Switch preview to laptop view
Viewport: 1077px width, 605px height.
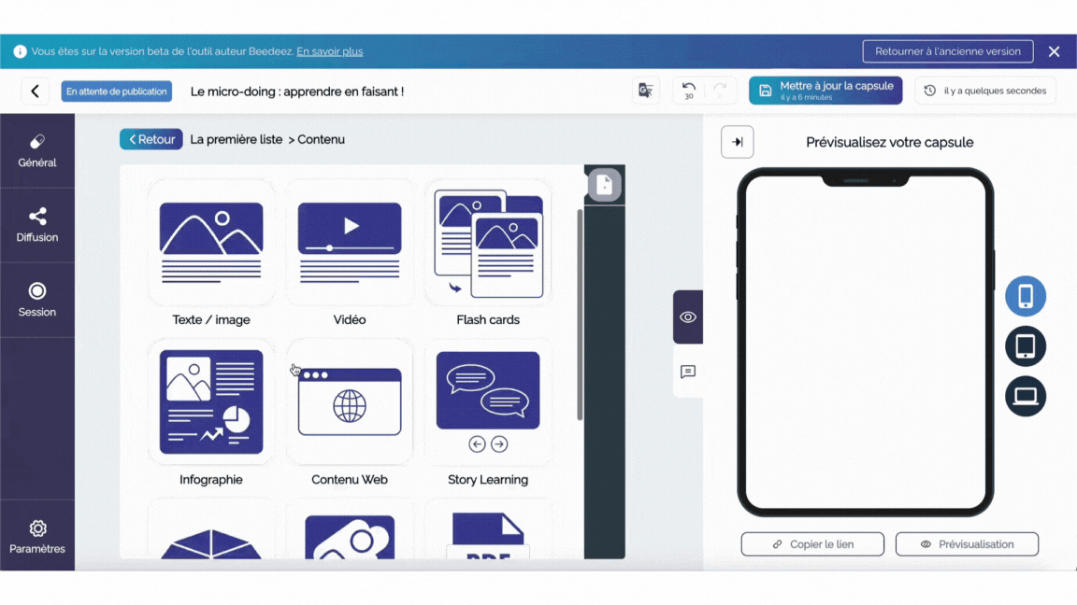tap(1026, 397)
